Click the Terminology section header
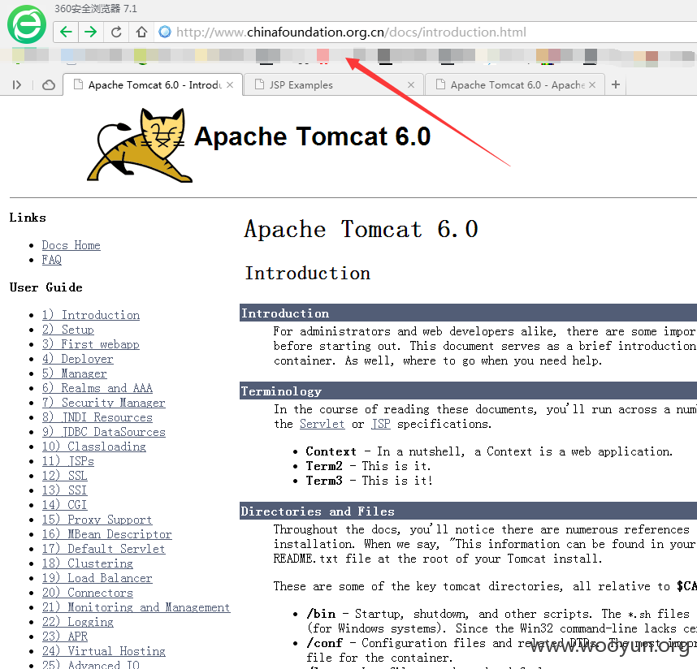 click(x=468, y=391)
